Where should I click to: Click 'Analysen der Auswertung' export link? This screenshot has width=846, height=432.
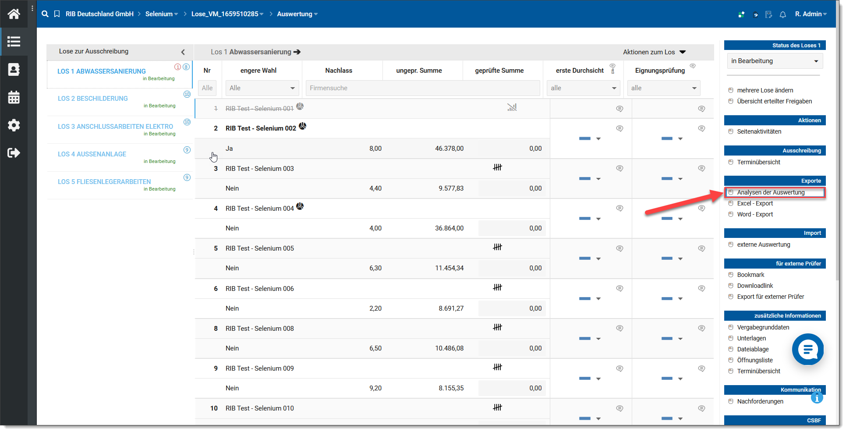click(771, 192)
